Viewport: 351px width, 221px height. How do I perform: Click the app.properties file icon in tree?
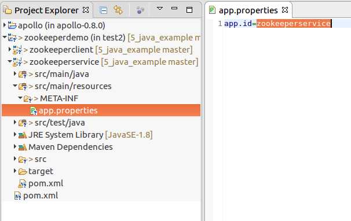34,110
